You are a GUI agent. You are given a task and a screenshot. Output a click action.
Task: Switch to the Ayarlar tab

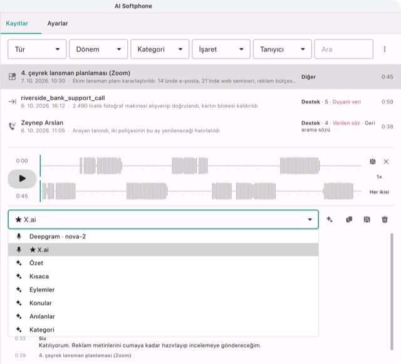pyautogui.click(x=58, y=24)
